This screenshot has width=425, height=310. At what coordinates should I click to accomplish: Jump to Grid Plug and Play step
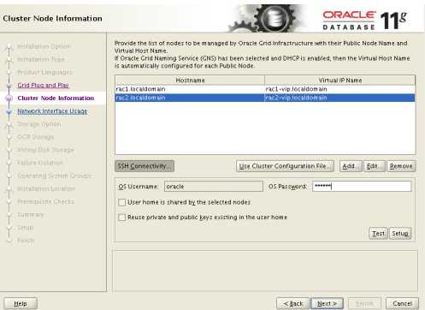[43, 85]
